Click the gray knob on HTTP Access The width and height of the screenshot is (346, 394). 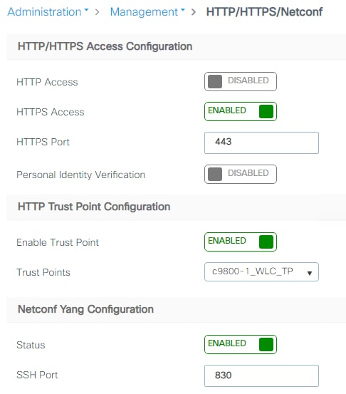tap(215, 81)
